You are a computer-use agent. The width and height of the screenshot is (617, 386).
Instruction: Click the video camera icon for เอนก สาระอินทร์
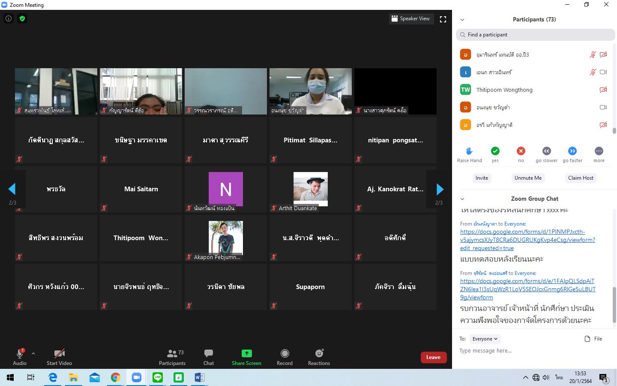603,72
